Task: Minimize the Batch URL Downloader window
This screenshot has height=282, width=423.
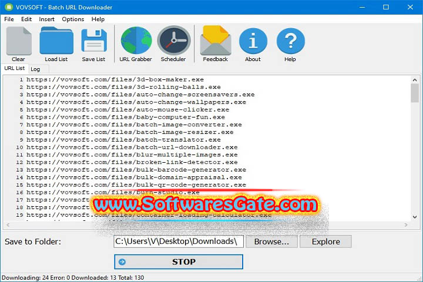Action: [x=362, y=7]
